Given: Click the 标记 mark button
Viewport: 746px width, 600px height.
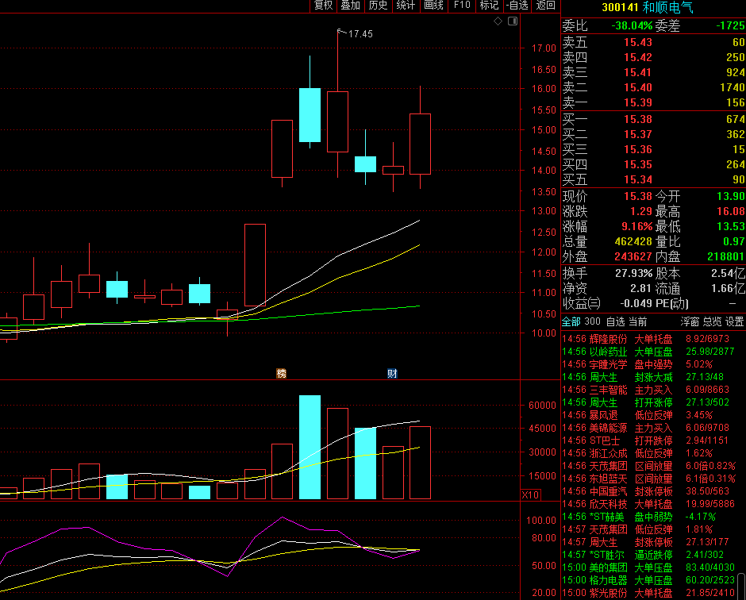Looking at the screenshot, I should (x=490, y=6).
